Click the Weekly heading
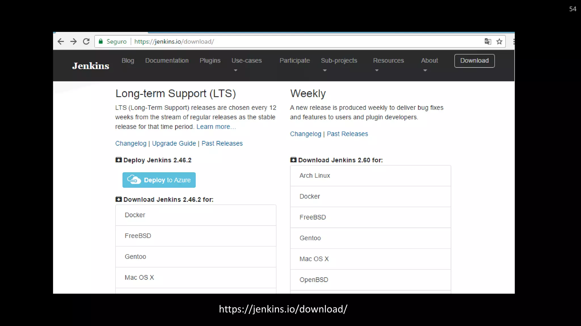The height and width of the screenshot is (326, 581). coord(308,94)
